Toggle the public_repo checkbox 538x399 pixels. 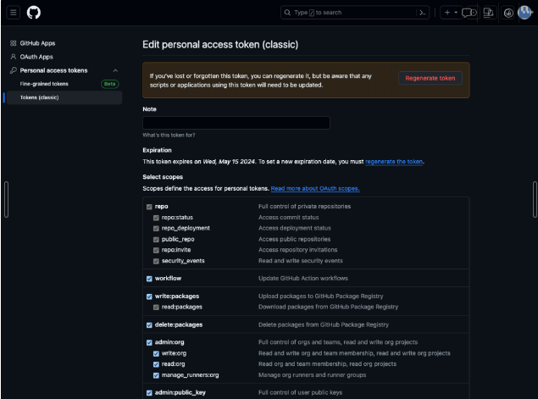(156, 240)
